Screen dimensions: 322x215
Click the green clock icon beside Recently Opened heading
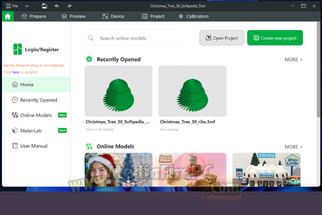(89, 59)
